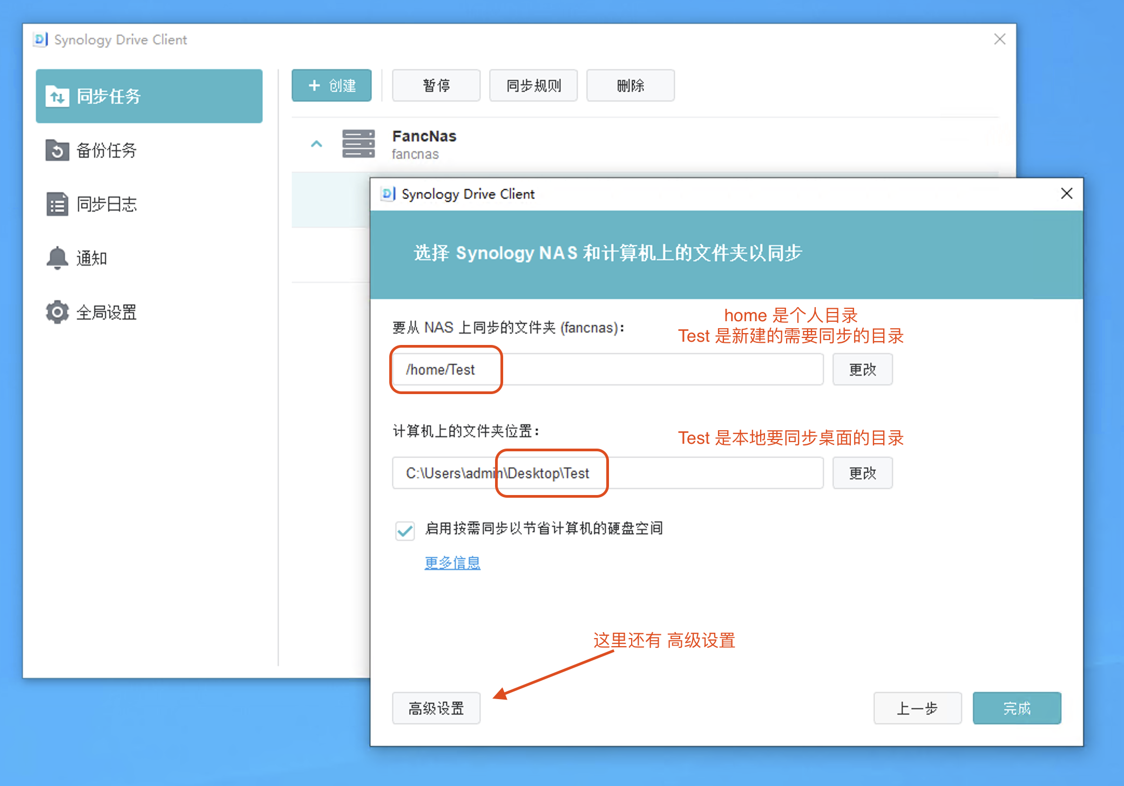
Task: Click the main window Synology Drive logo icon
Action: pos(40,39)
